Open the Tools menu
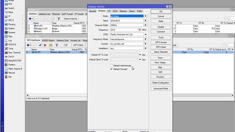The width and height of the screenshot is (235, 132). tap(11, 49)
